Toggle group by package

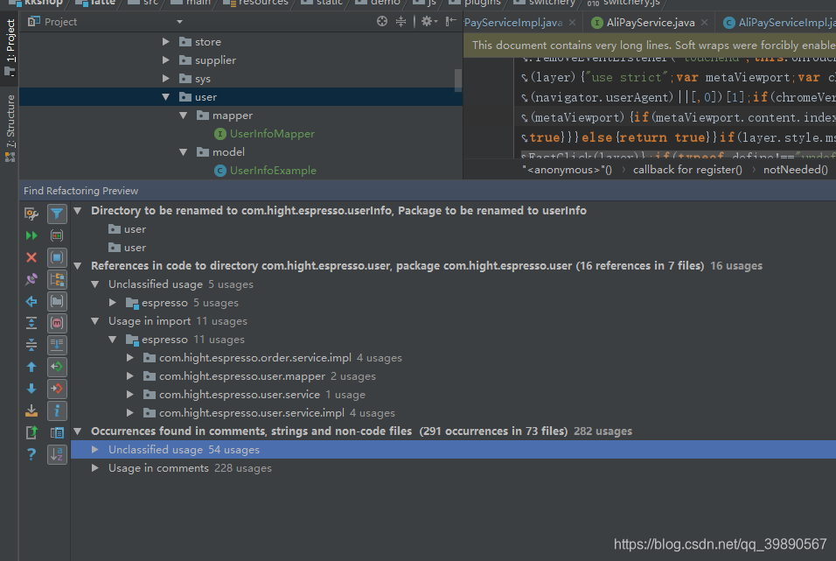point(57,302)
